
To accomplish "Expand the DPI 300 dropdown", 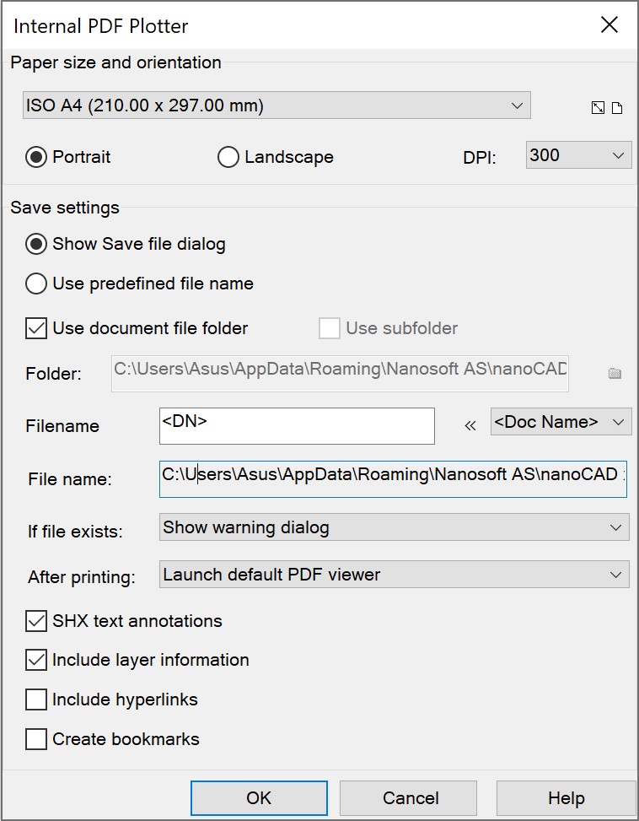I will point(578,155).
